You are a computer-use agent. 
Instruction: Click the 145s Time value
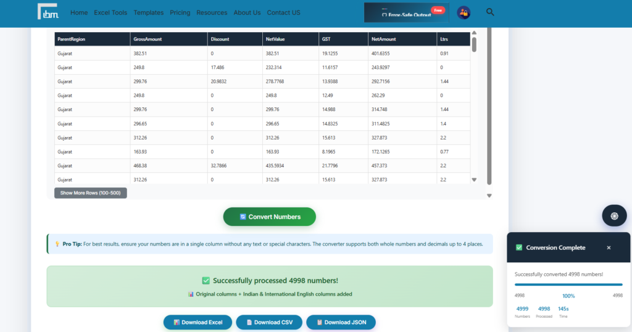point(563,309)
